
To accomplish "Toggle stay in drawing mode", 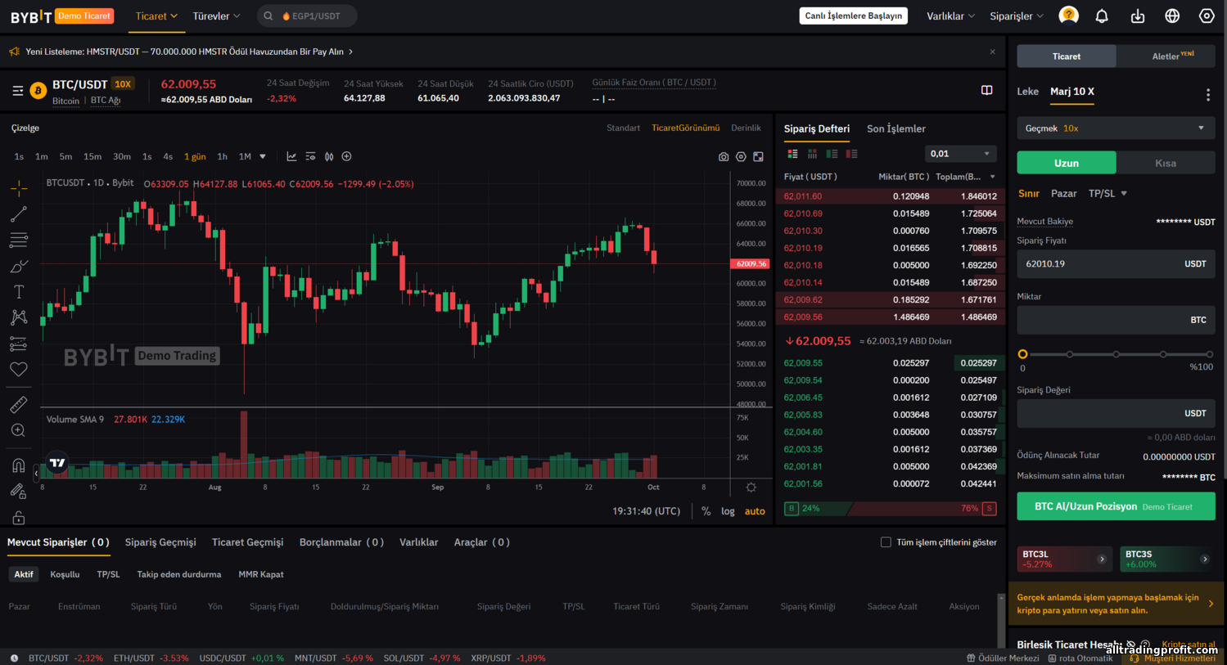I will click(19, 491).
